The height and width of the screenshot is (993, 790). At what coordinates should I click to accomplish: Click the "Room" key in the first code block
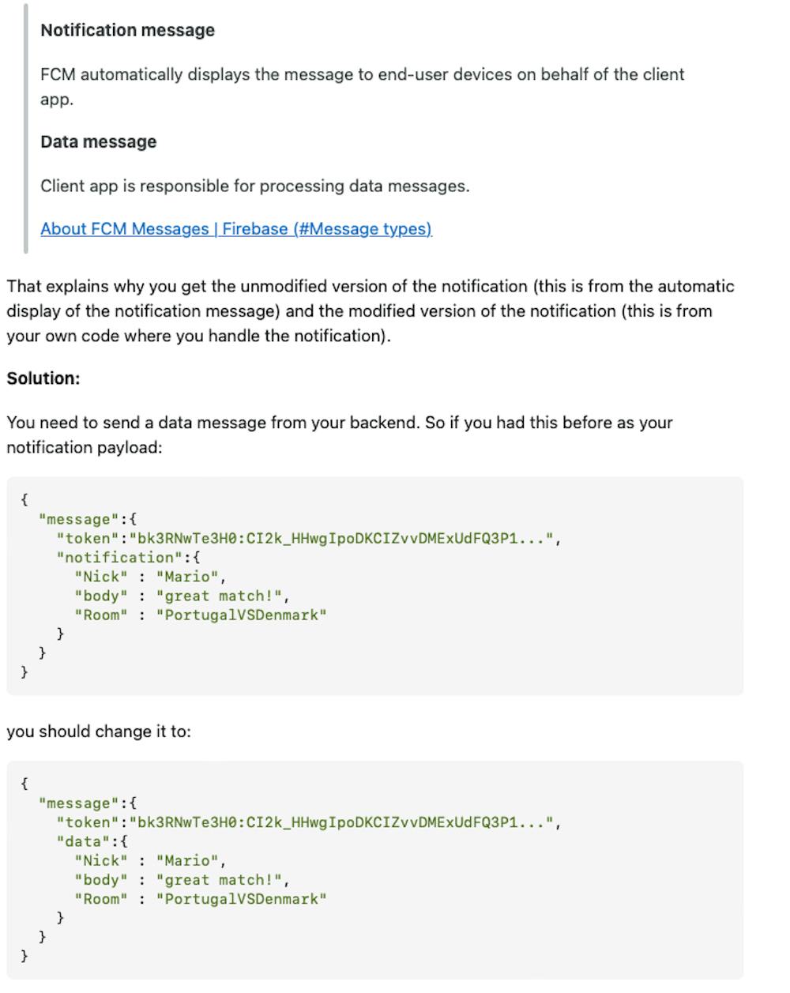[100, 615]
